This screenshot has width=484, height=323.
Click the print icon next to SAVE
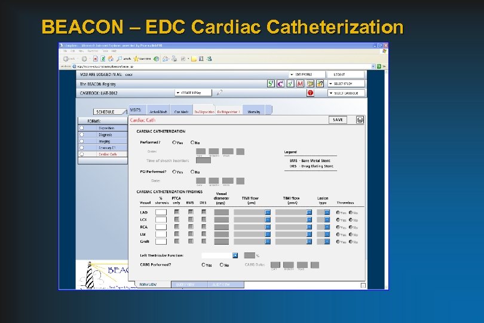point(360,120)
